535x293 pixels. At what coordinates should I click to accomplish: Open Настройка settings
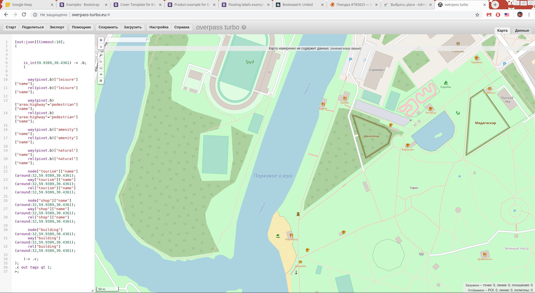tap(159, 27)
